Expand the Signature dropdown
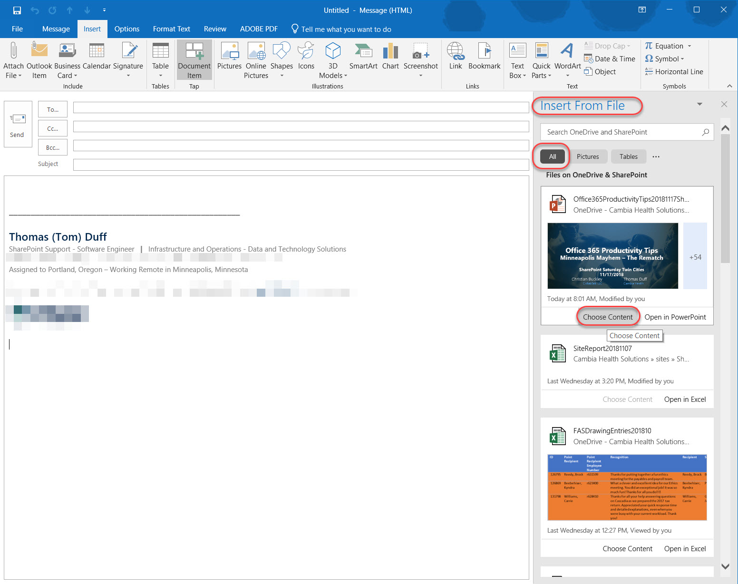 [128, 75]
